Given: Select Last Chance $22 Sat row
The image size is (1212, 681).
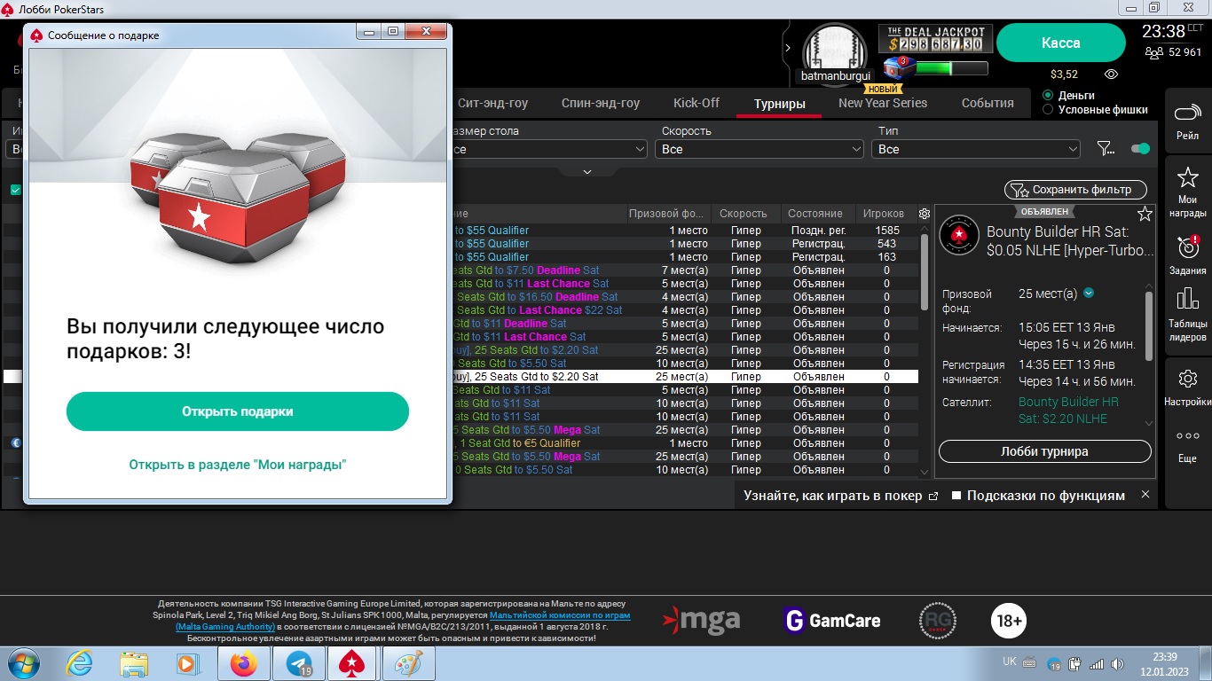Looking at the screenshot, I should tap(685, 310).
